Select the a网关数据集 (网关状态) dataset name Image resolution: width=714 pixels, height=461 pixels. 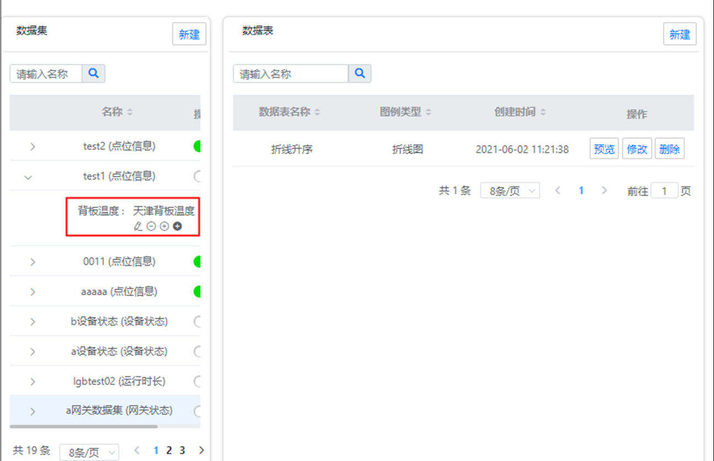(119, 411)
